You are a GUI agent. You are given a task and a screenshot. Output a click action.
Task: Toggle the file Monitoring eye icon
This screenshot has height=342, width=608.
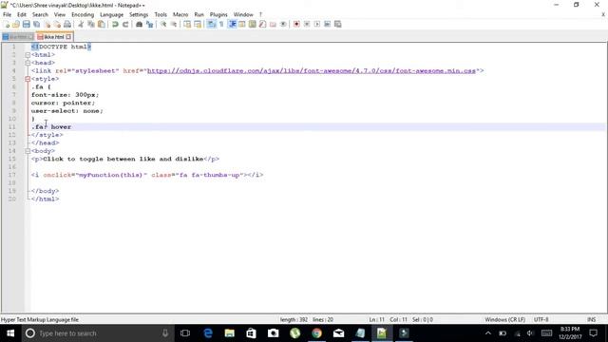point(283,25)
